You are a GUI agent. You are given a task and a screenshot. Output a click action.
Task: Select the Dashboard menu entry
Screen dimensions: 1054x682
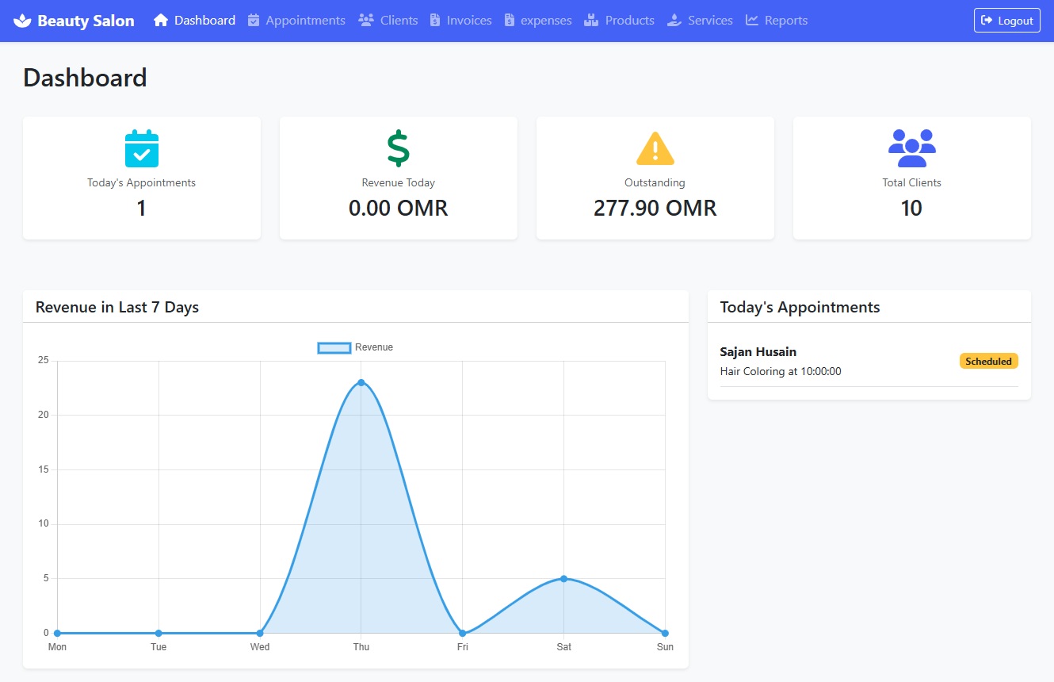pyautogui.click(x=194, y=20)
